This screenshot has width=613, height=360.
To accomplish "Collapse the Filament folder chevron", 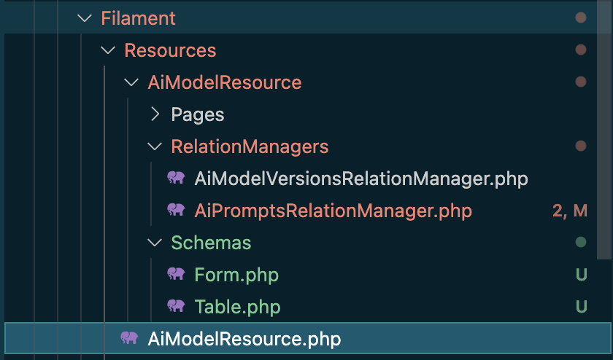I will pyautogui.click(x=84, y=18).
